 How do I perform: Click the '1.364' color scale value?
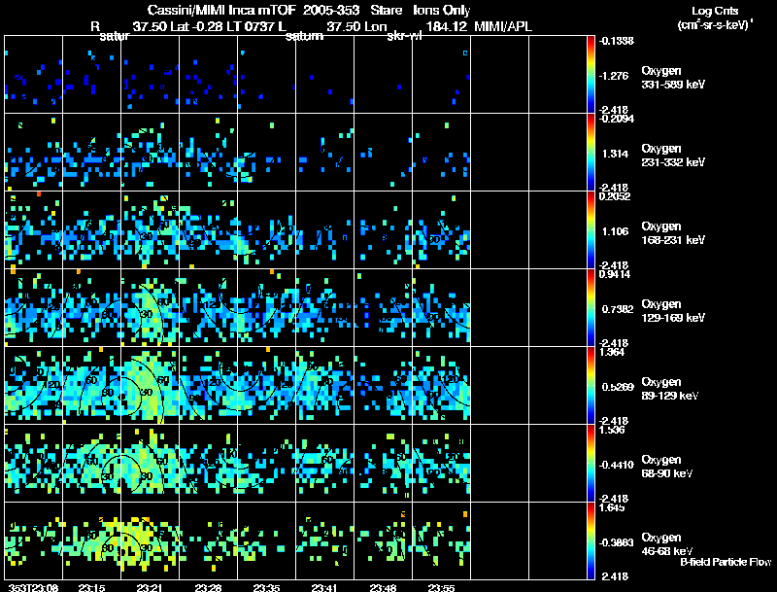pos(612,352)
